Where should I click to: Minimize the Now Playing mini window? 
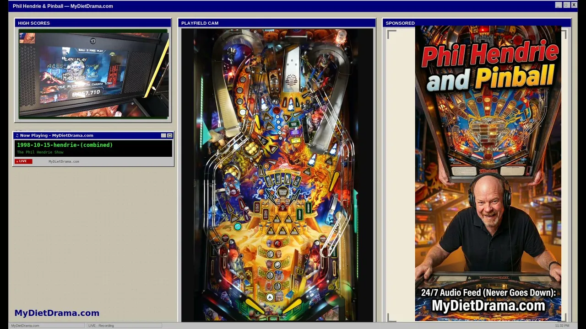click(x=163, y=135)
